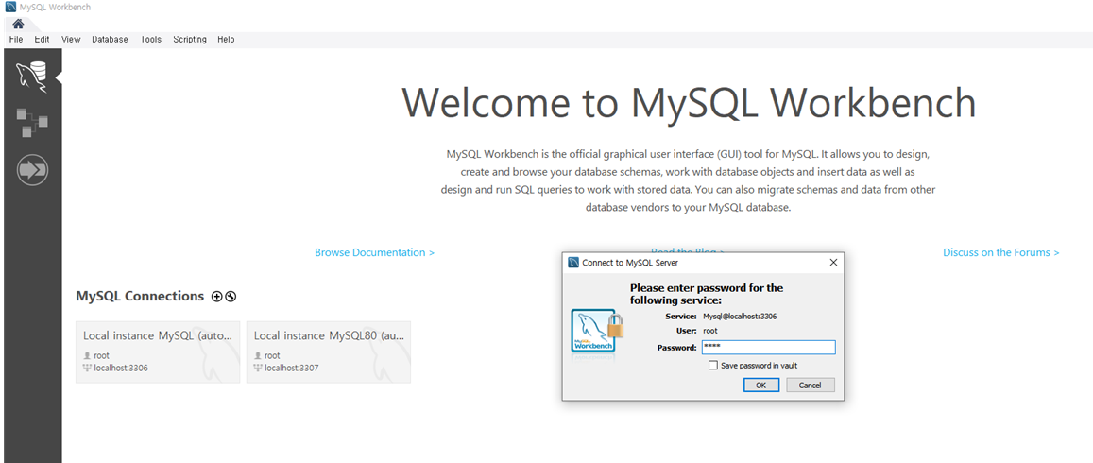The width and height of the screenshot is (1093, 463).
Task: Enable Save password in vault checkbox
Action: pos(712,366)
